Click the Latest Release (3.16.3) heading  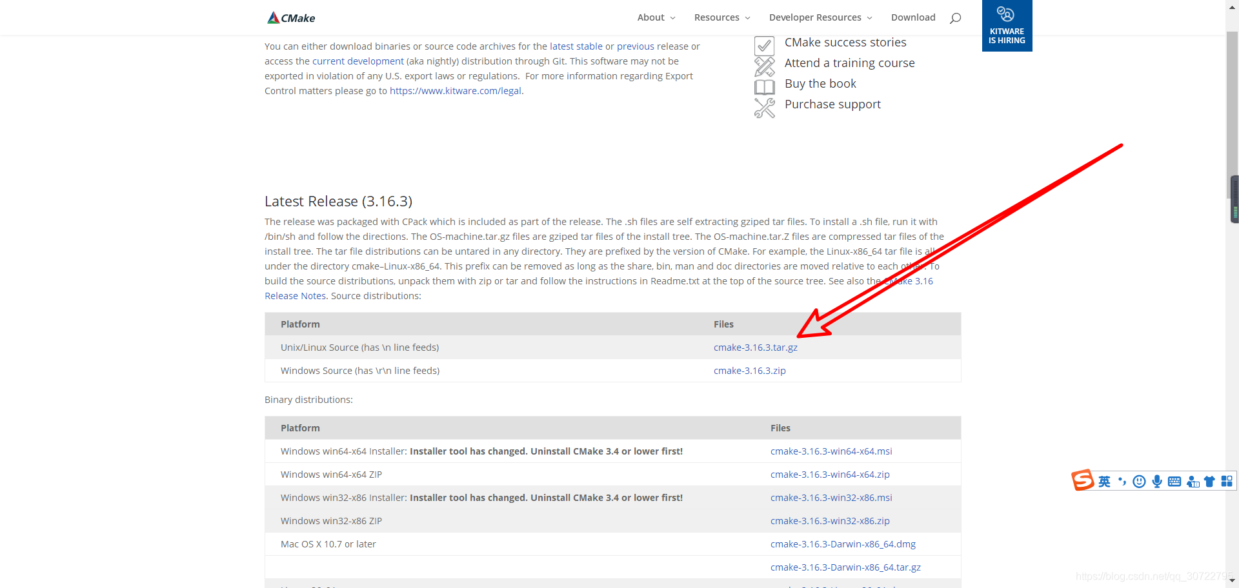coord(338,201)
